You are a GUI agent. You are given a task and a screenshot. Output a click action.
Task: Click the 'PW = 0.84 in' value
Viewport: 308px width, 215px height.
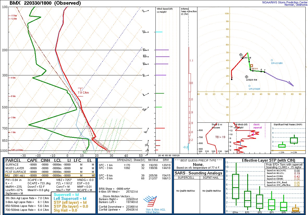coord(14,180)
